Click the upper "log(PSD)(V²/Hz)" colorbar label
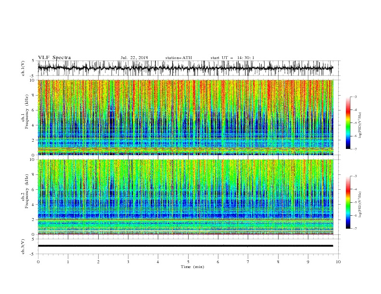This screenshot has height=294, width=381. pyautogui.click(x=360, y=125)
